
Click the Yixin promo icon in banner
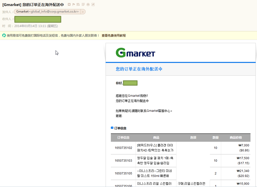[x=4, y=35]
